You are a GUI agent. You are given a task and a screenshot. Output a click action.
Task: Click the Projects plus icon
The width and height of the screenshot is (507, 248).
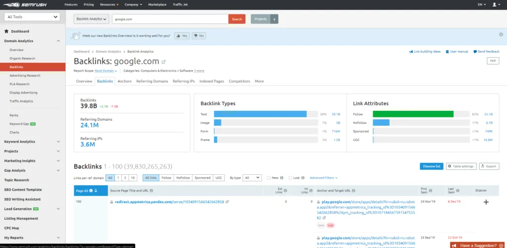tap(274, 19)
